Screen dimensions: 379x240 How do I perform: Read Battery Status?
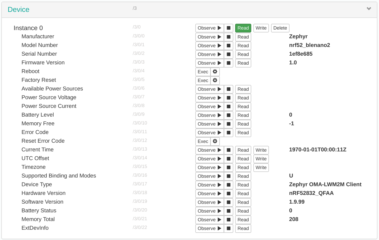tap(243, 211)
